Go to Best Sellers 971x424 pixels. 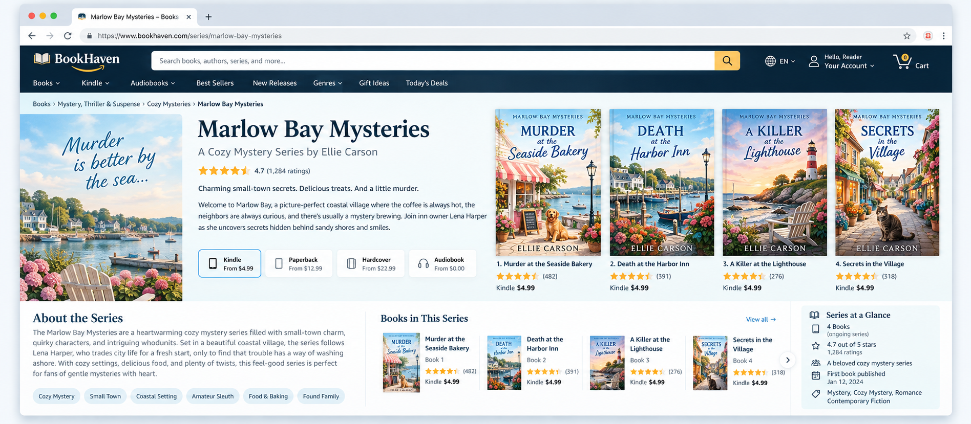(x=215, y=83)
